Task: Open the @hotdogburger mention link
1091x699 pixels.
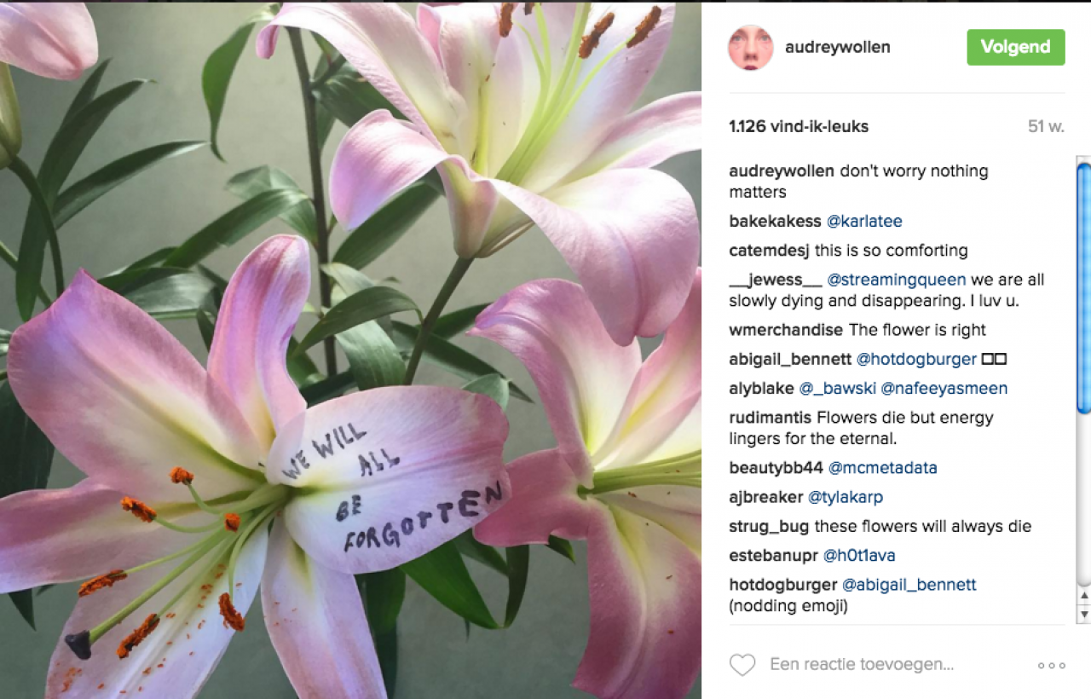Action: pyautogui.click(x=916, y=359)
